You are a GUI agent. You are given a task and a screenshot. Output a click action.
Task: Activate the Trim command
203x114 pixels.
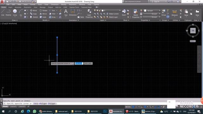point(52,10)
